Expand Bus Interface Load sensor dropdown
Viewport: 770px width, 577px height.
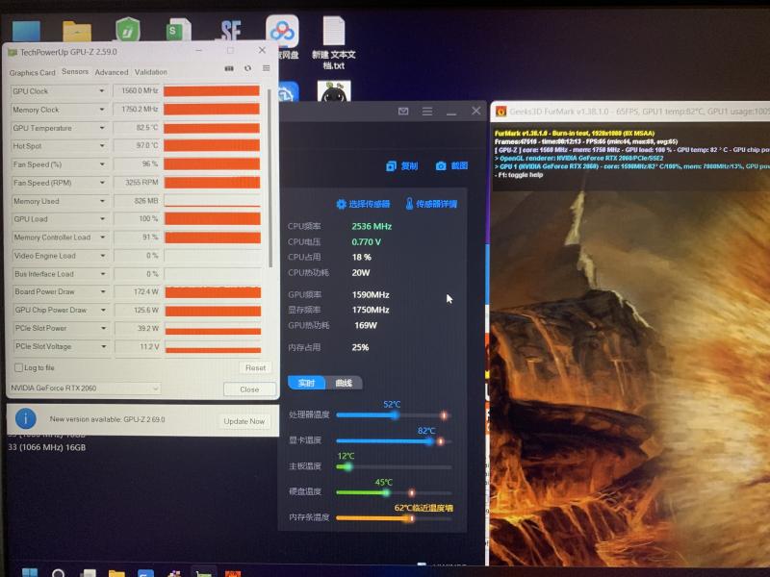pyautogui.click(x=103, y=274)
